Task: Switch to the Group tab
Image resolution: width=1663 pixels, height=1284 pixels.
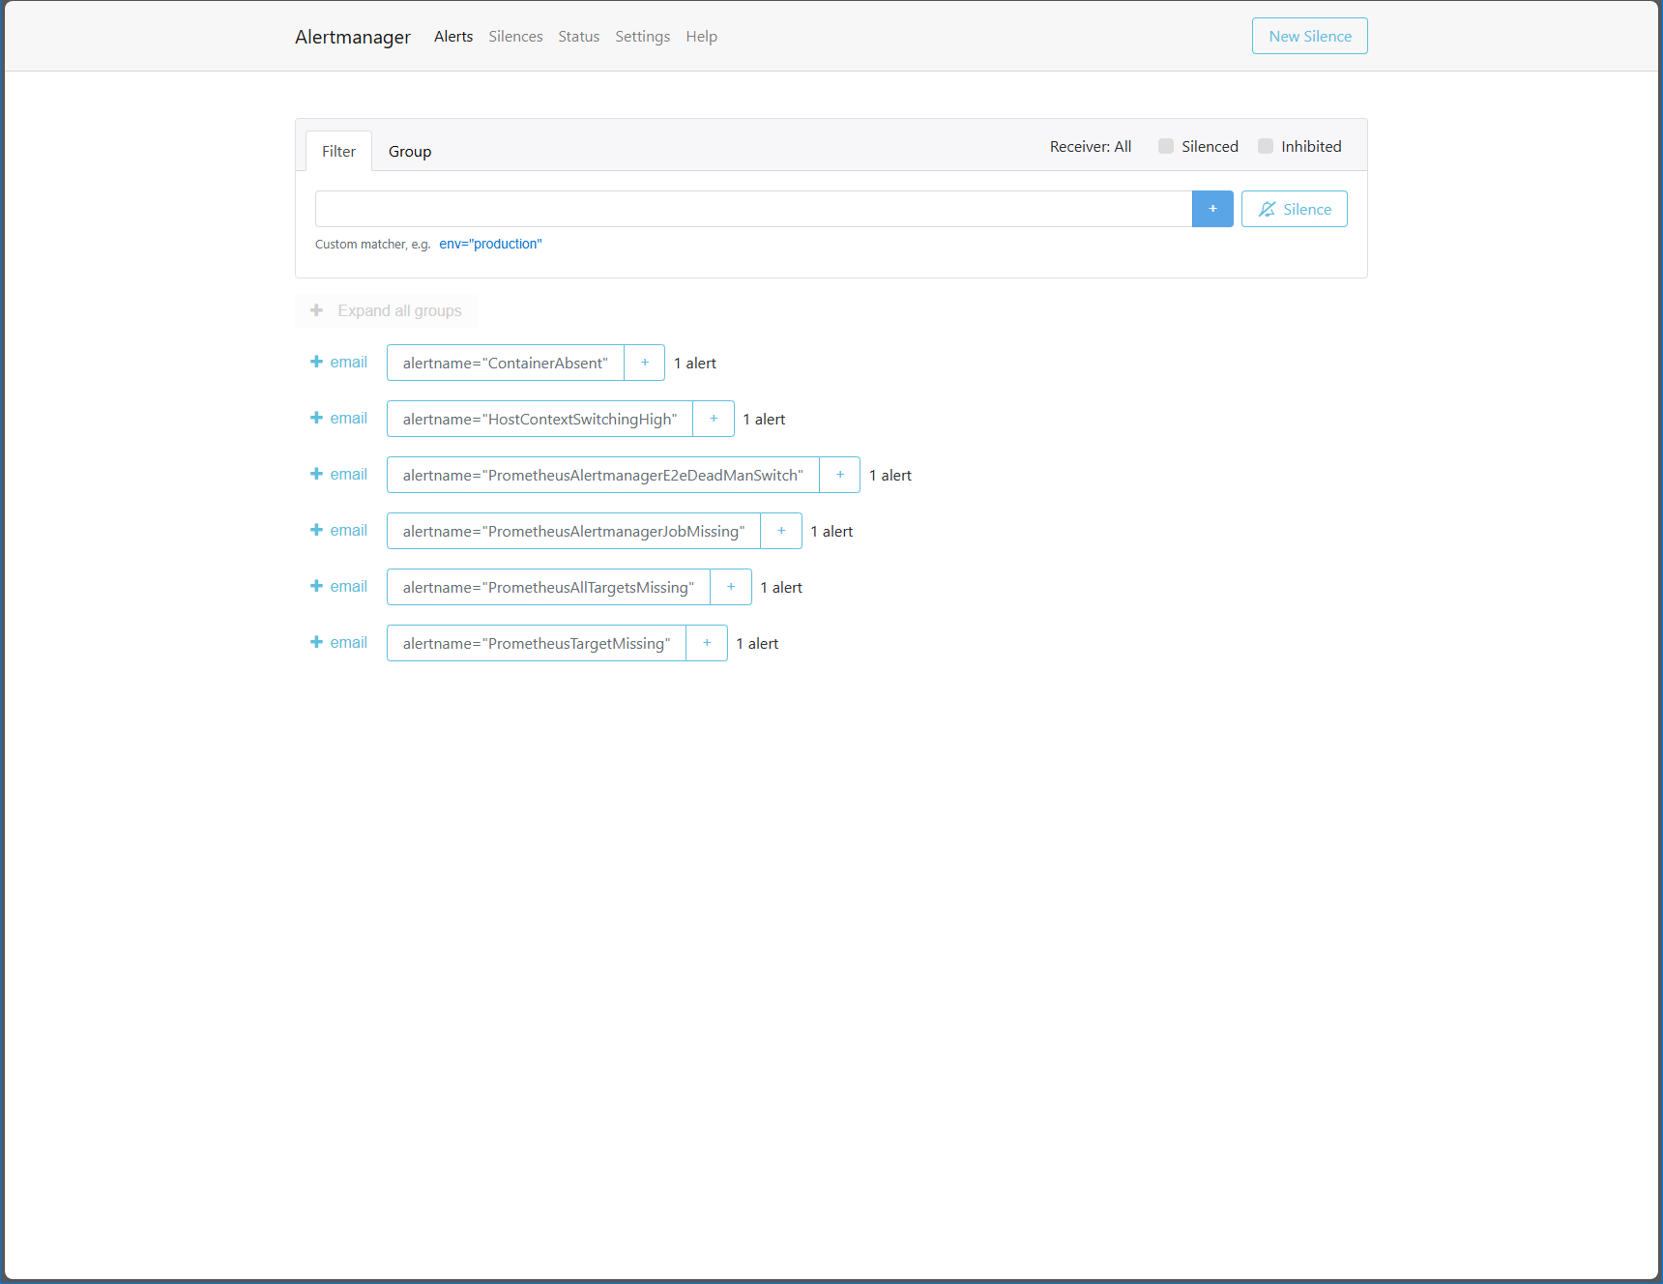Action: point(410,151)
